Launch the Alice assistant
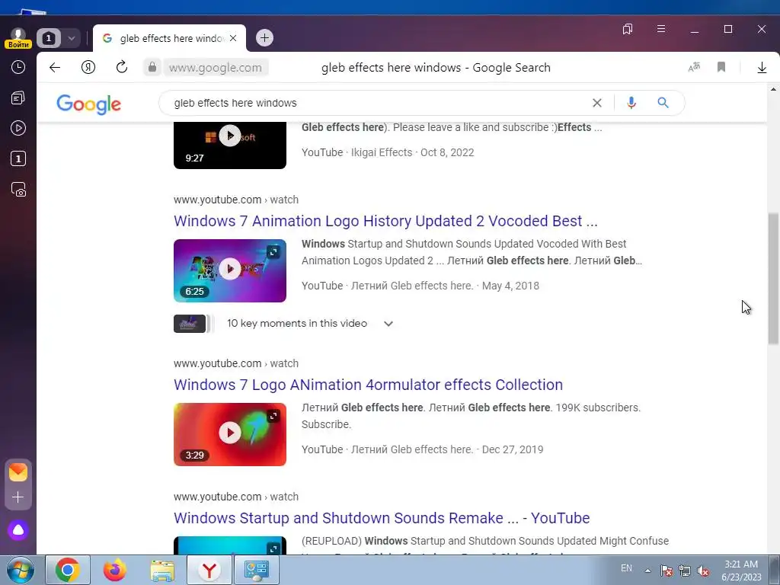780x585 pixels. (18, 530)
